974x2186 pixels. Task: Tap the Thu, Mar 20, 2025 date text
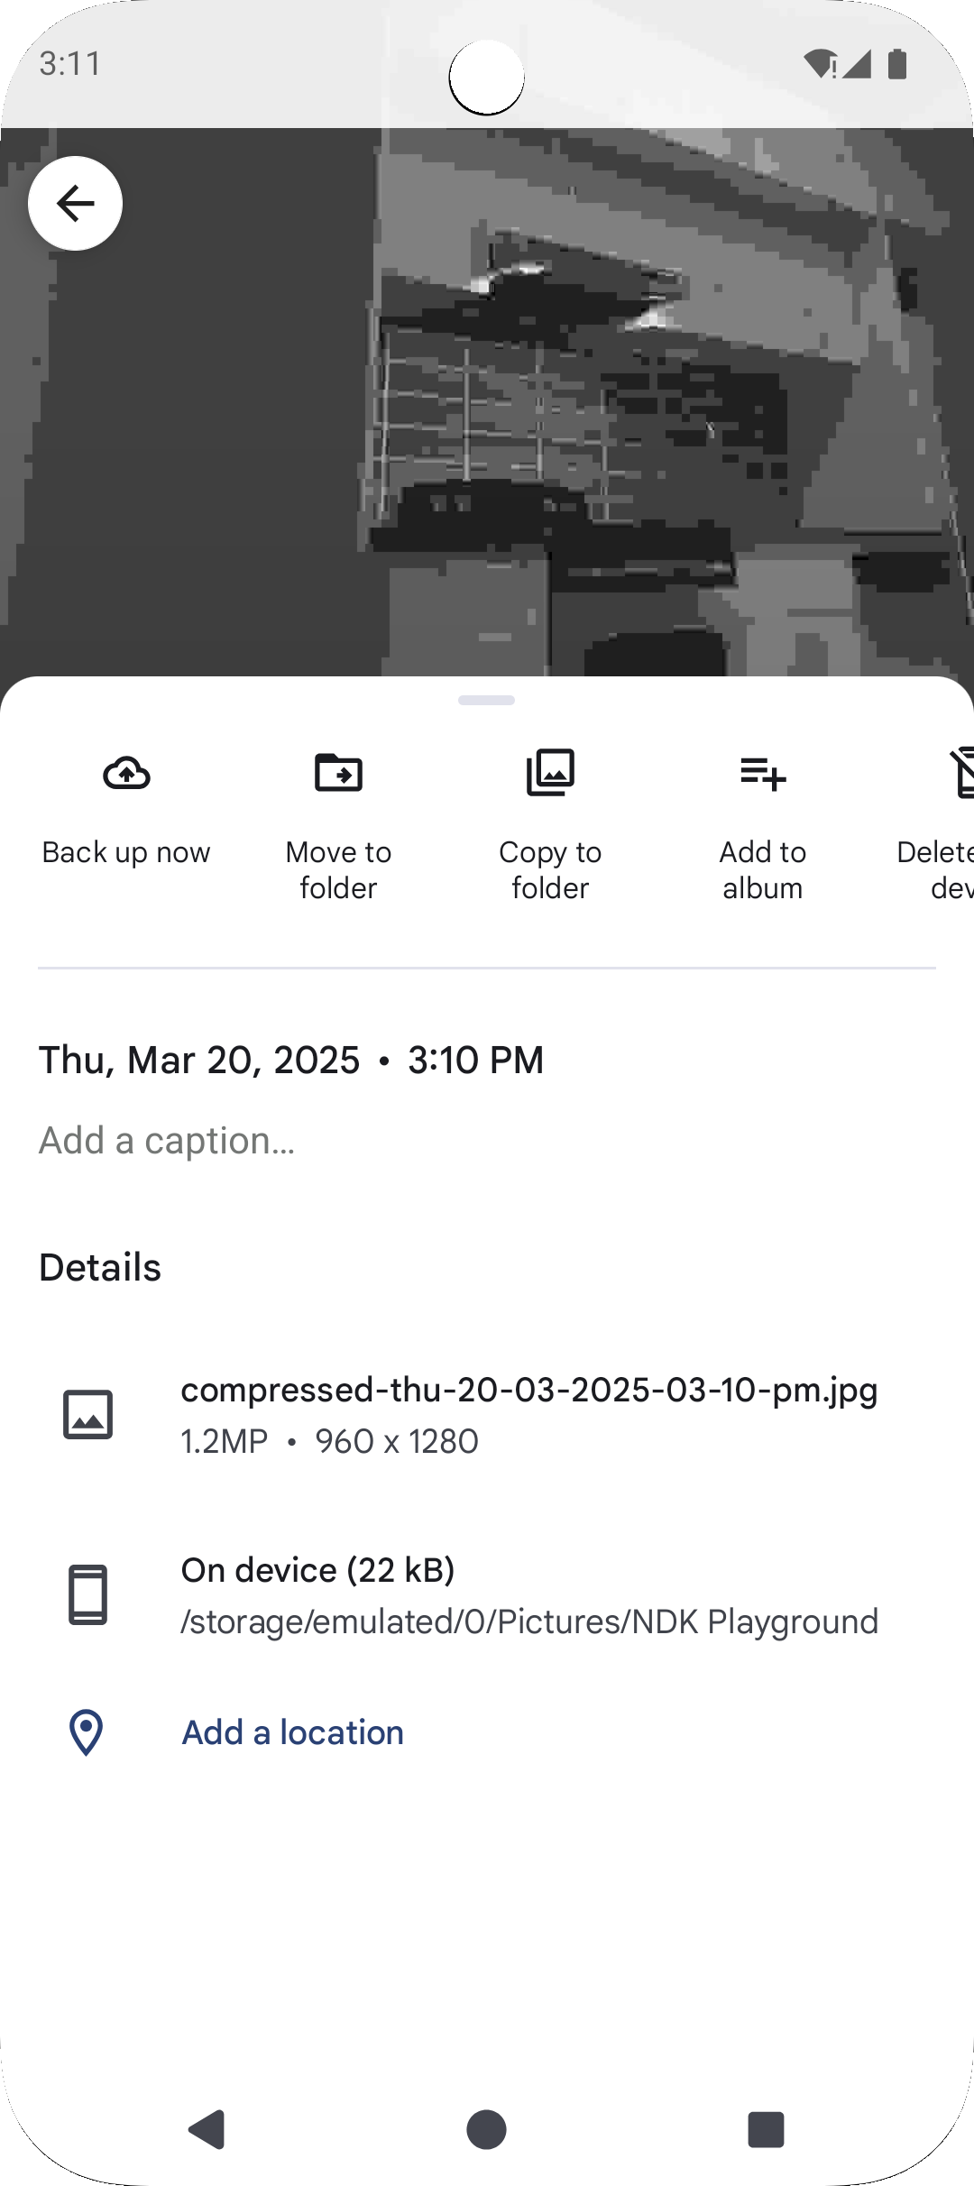[x=199, y=1060]
